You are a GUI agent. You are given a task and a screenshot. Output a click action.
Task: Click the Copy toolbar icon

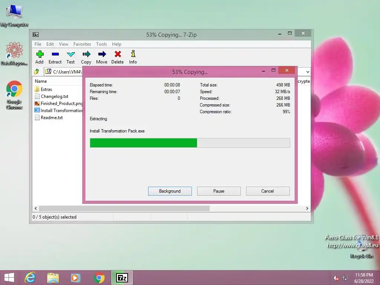[x=86, y=57]
